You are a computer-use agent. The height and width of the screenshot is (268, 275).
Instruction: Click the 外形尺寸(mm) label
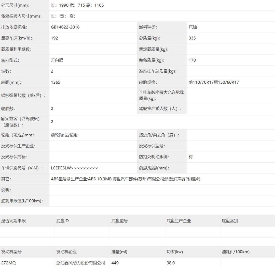point(15,5)
